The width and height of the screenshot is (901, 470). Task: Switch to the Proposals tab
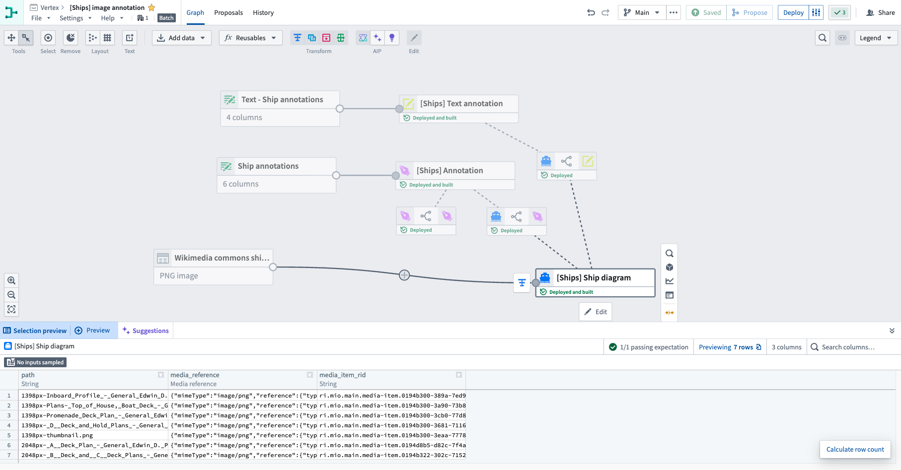tap(228, 12)
